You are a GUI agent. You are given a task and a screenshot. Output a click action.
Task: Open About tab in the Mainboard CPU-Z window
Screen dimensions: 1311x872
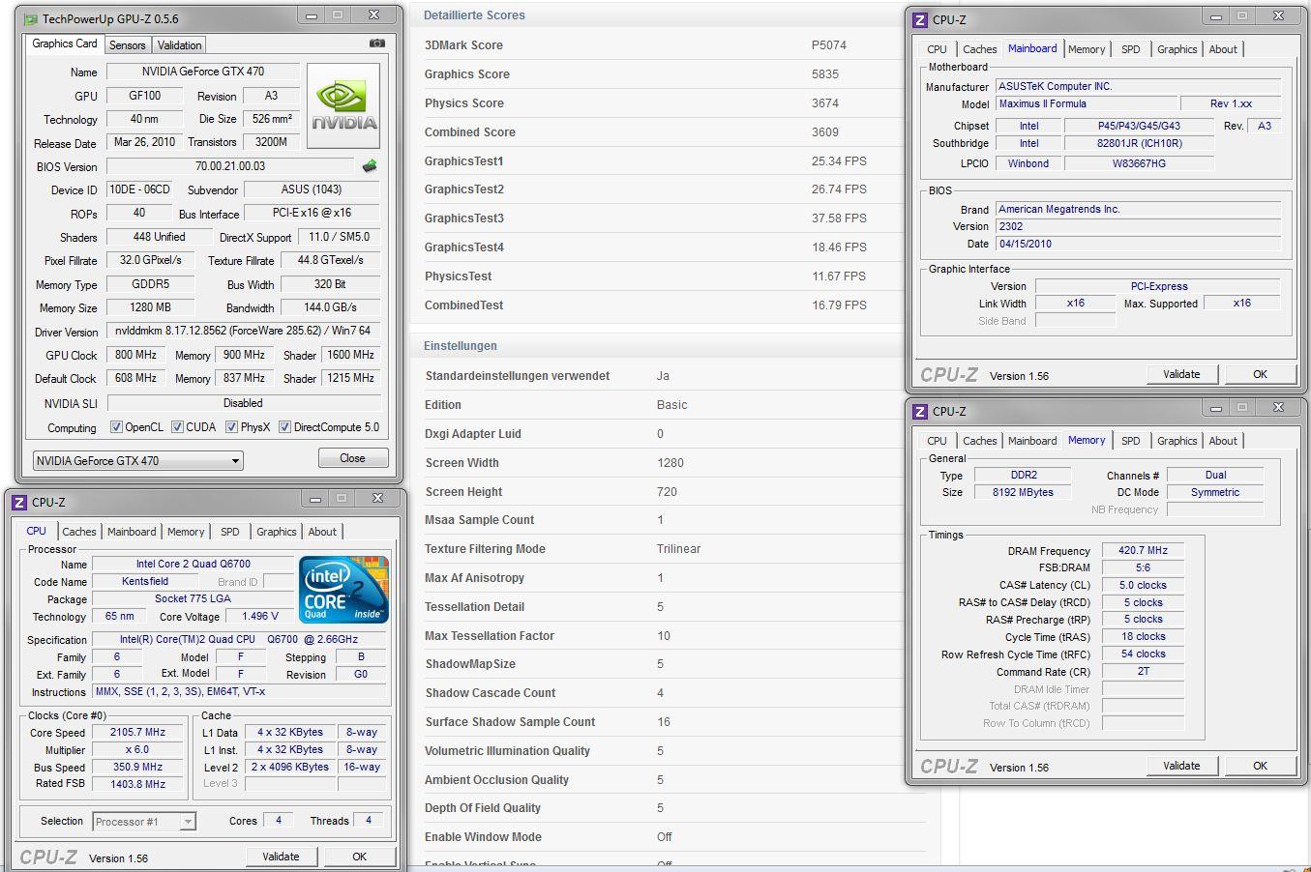click(x=1223, y=49)
